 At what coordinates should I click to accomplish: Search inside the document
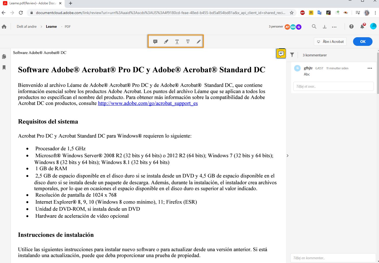coord(314,26)
